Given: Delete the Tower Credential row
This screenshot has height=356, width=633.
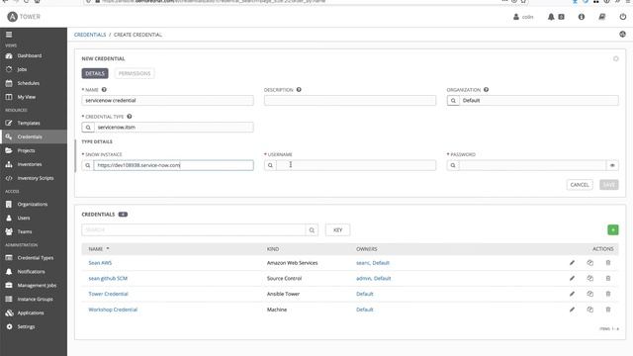Looking at the screenshot, I should (608, 294).
